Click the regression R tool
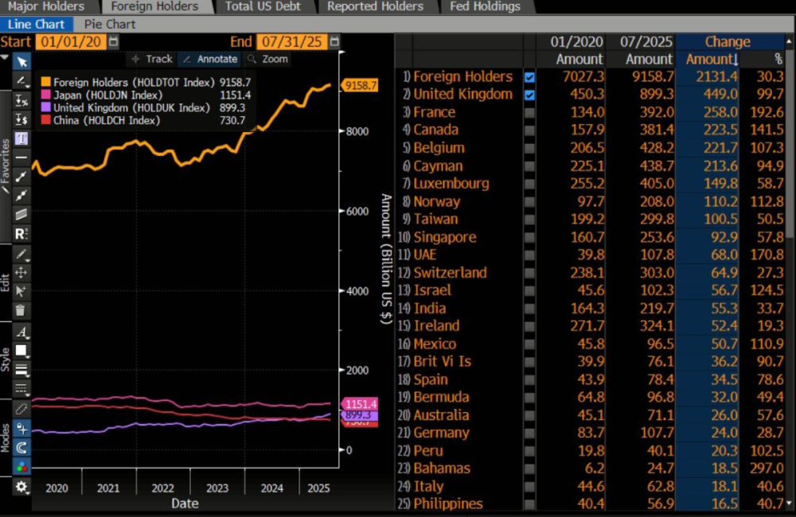The image size is (796, 517). 21,234
